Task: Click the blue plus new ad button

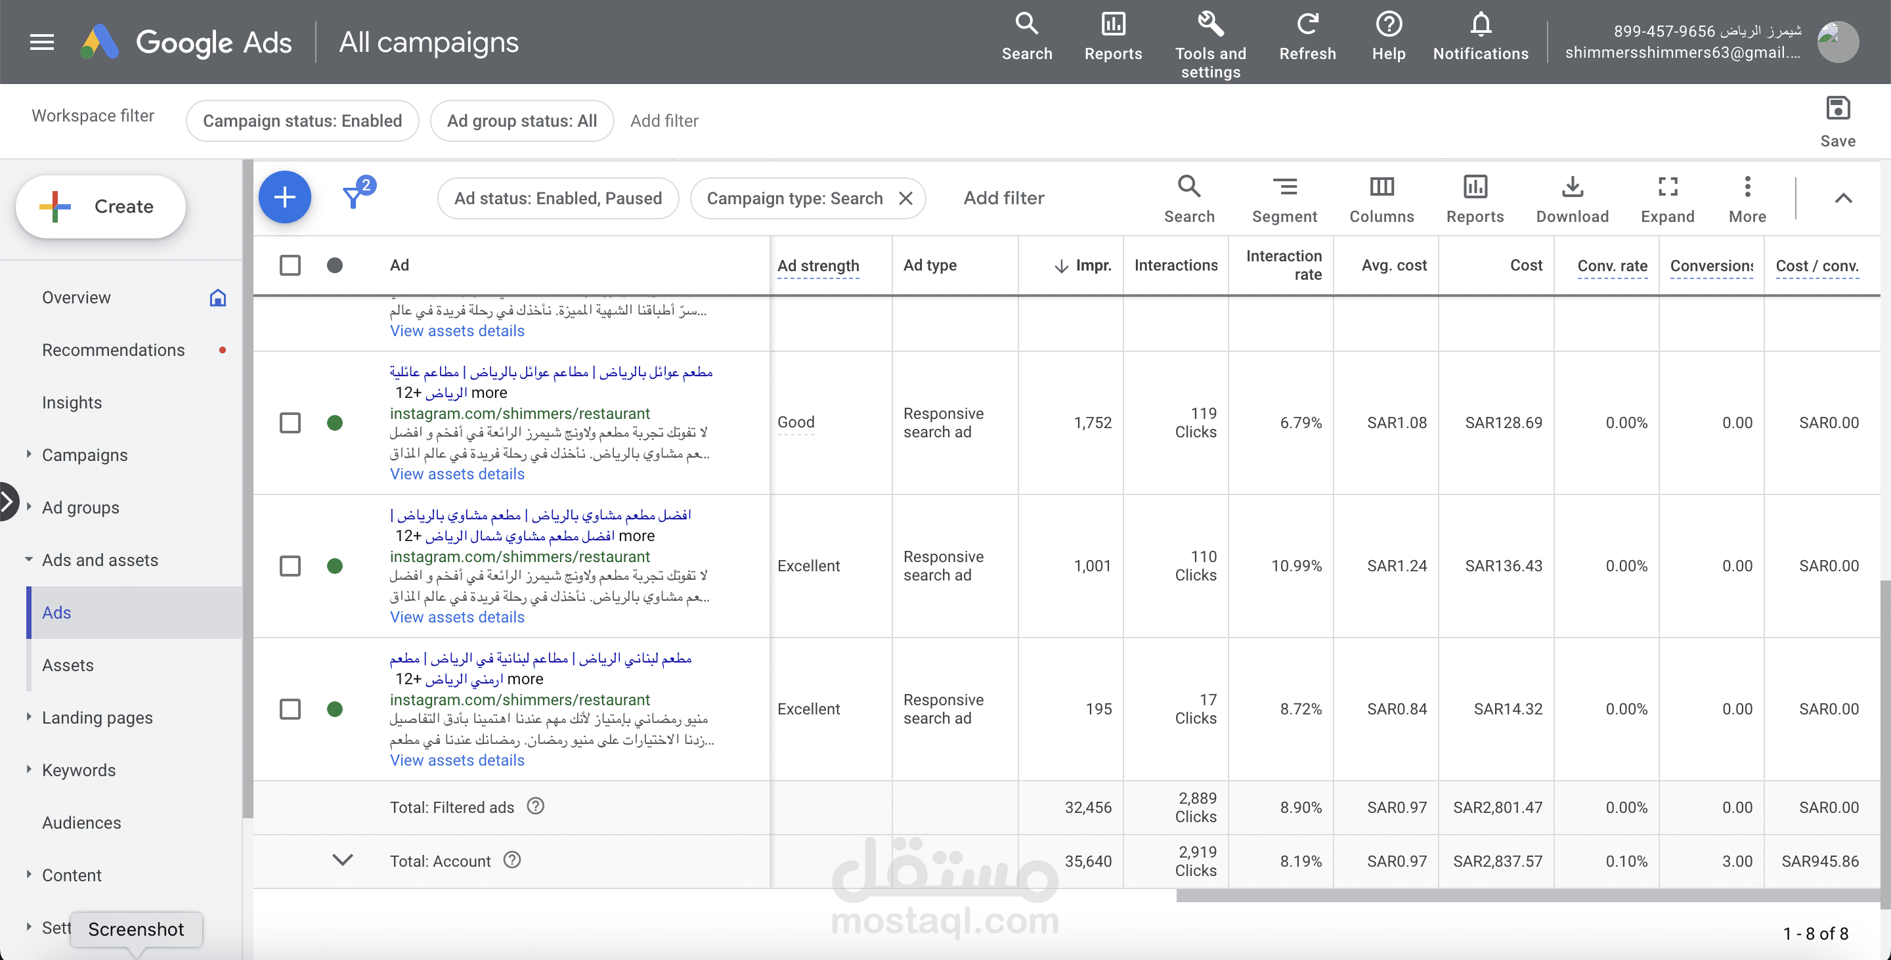Action: point(285,198)
